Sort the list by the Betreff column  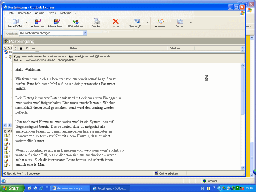point(117,48)
